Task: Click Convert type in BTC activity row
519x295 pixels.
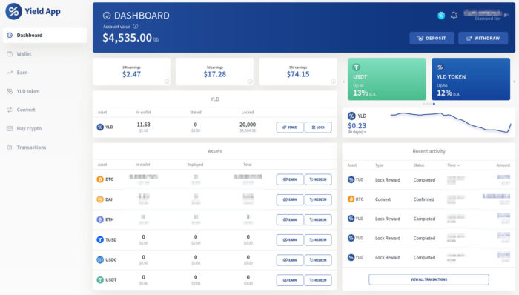Action: click(x=383, y=199)
